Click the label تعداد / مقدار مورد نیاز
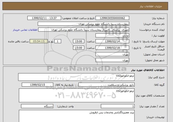This screenshot has width=173, height=122. point(152,106)
